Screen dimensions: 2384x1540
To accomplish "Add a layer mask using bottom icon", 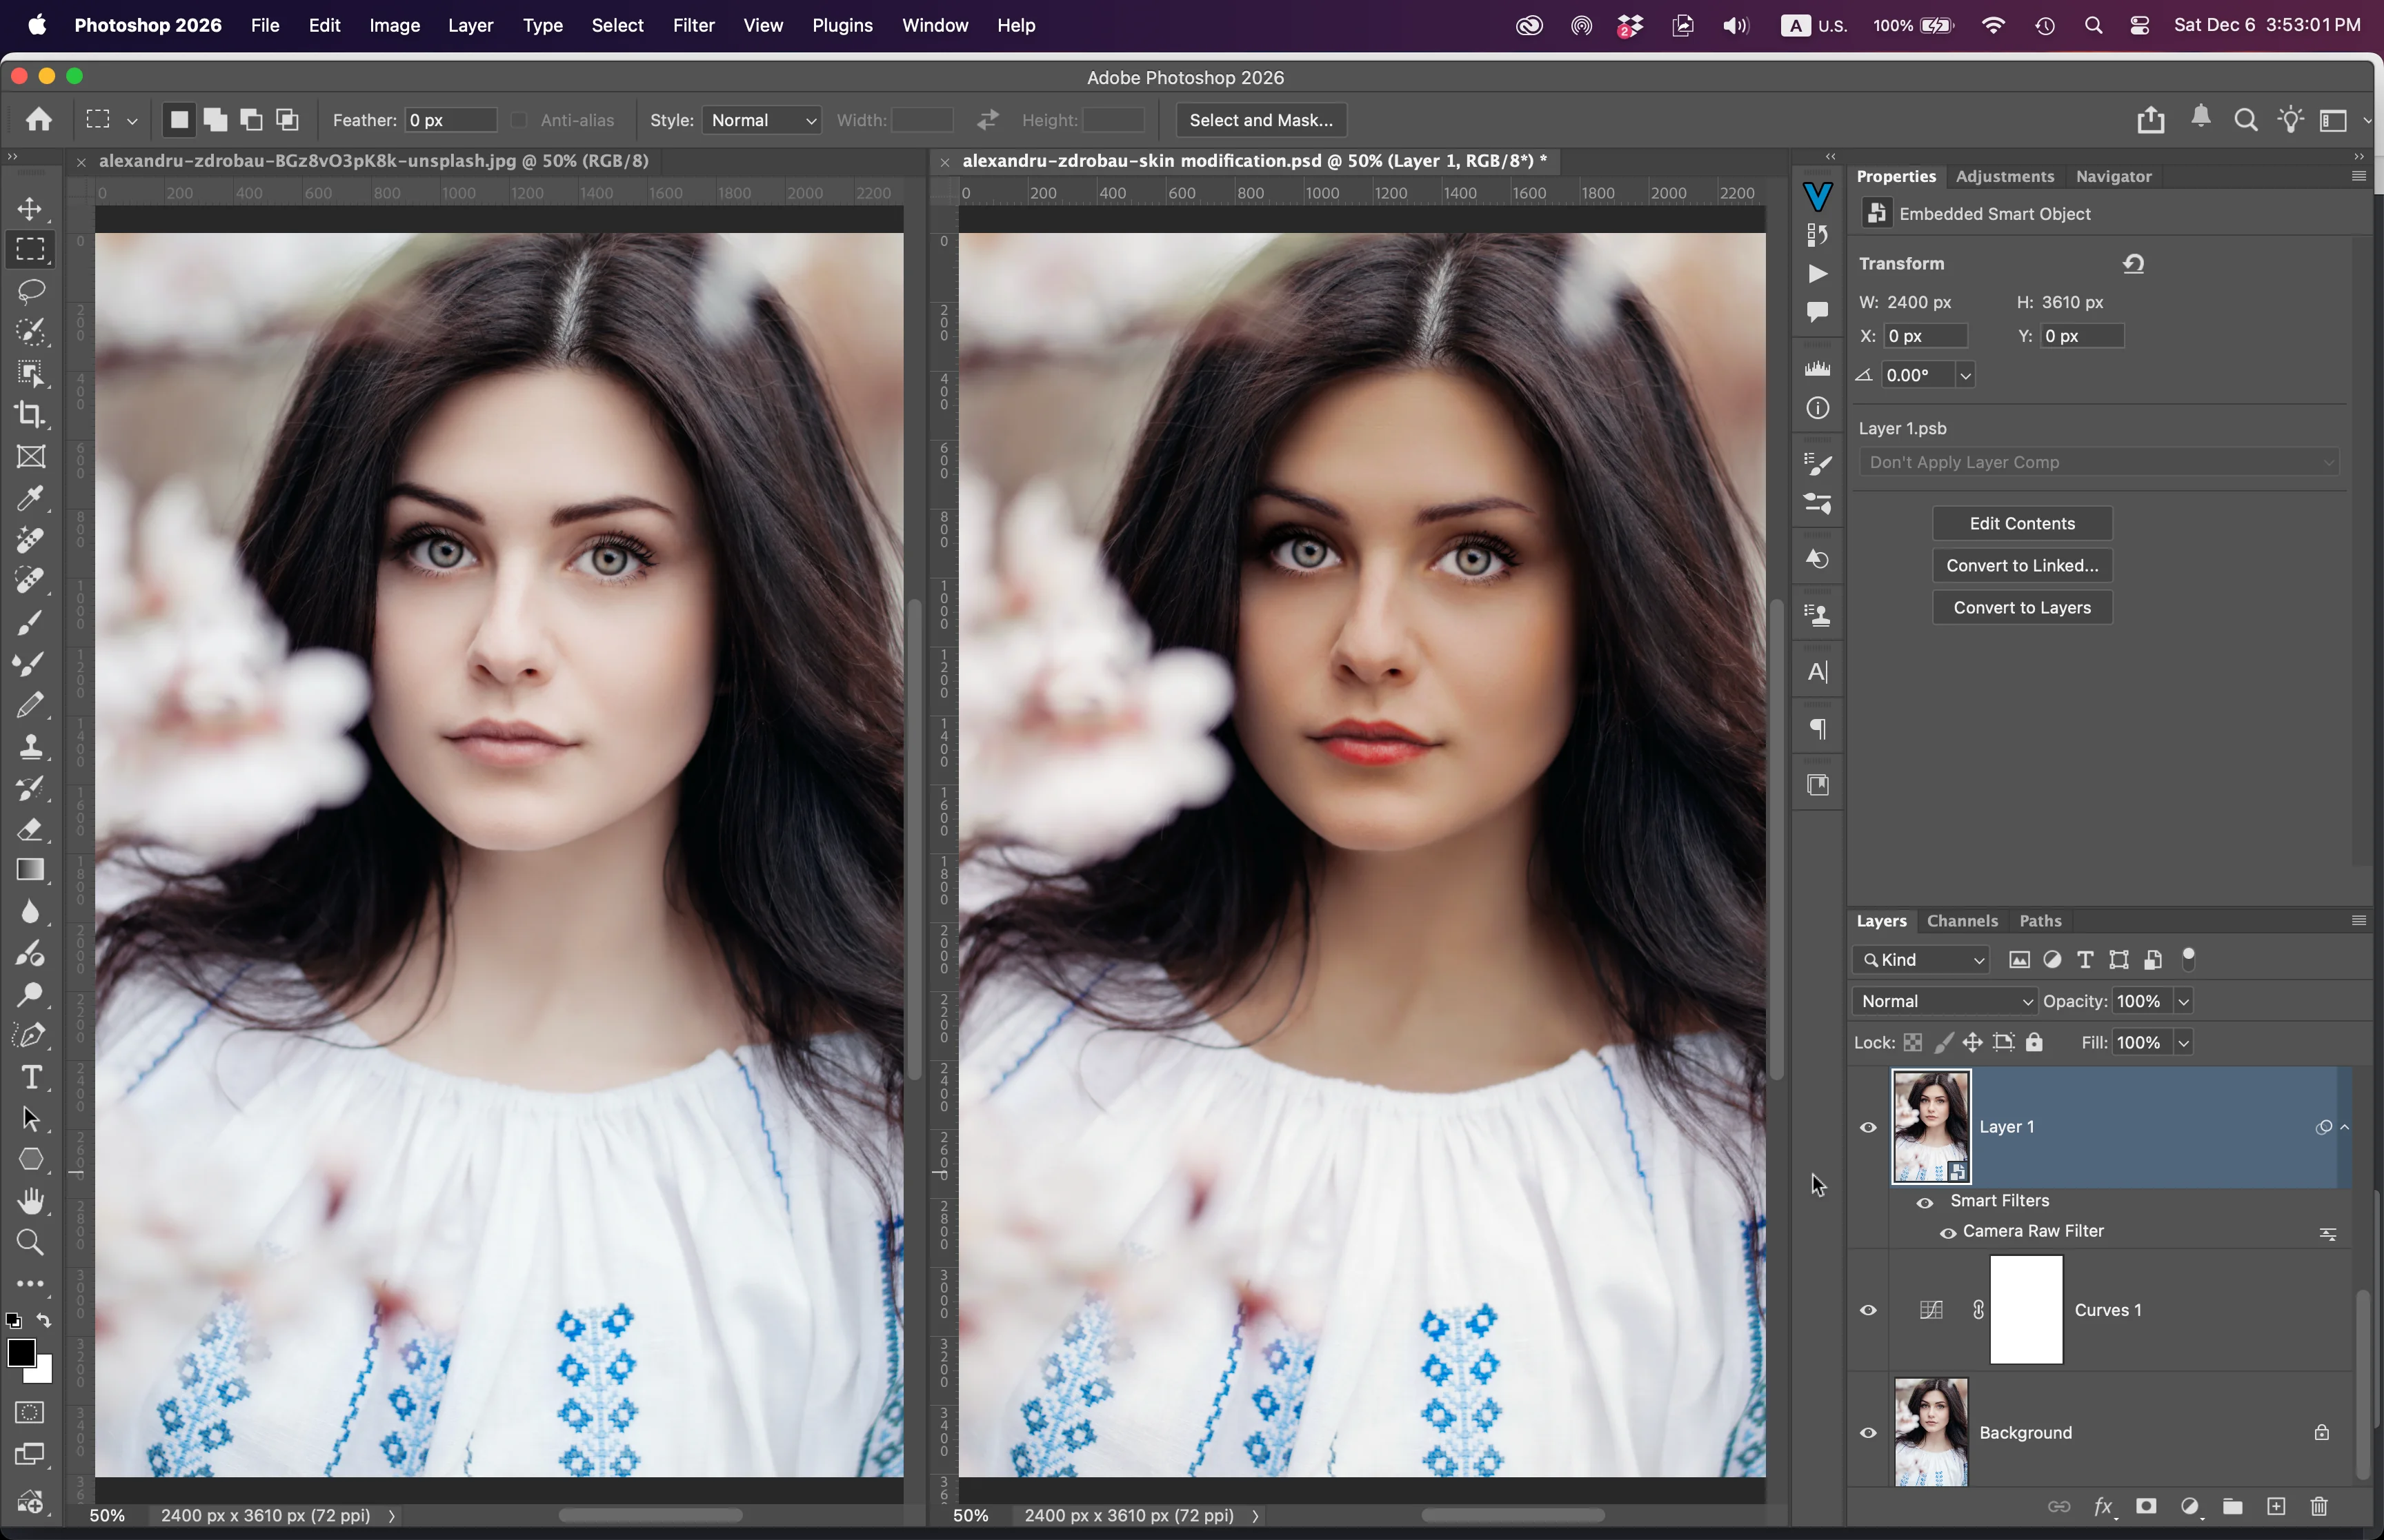I will 2146,1506.
